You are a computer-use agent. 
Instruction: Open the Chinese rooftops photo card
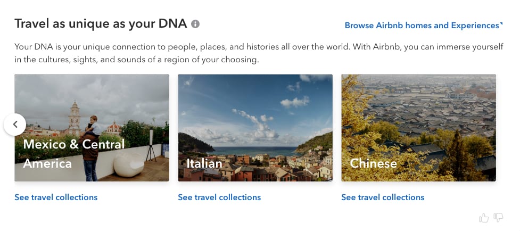pos(419,128)
